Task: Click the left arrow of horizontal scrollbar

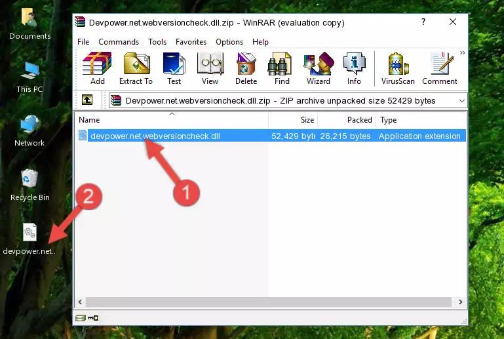Action: [81, 302]
